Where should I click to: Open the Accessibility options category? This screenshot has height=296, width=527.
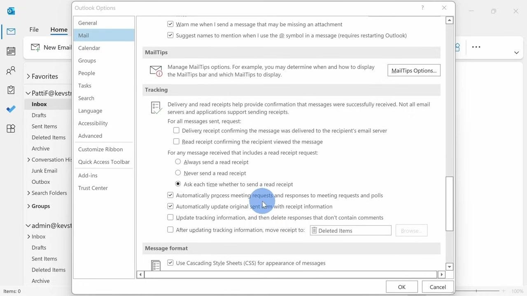coord(104,123)
